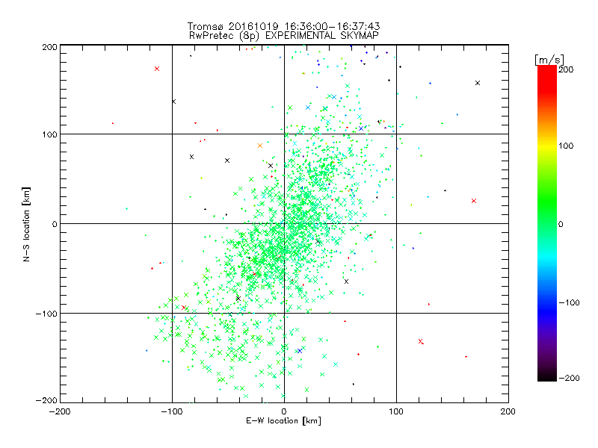Click the N-S axis tick label '0'

click(55, 224)
